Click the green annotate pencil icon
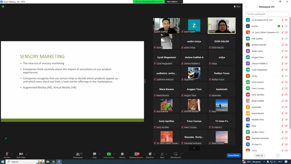 tap(6, 138)
